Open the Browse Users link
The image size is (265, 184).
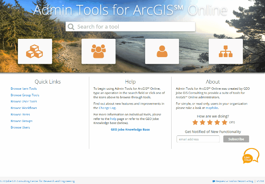(20, 128)
